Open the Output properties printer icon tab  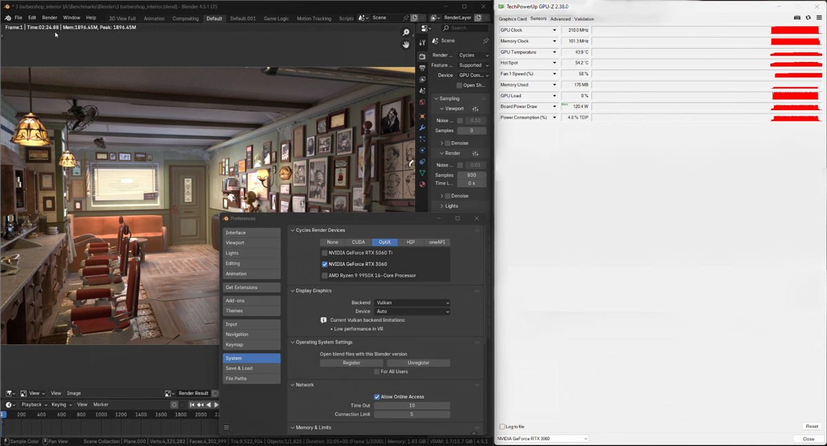[x=422, y=68]
